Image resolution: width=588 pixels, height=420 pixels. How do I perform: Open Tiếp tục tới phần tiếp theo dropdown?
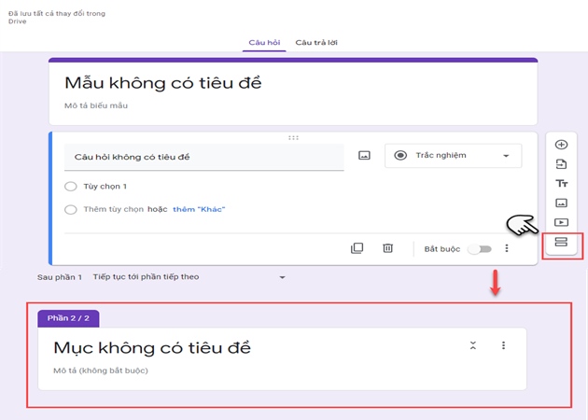[189, 277]
